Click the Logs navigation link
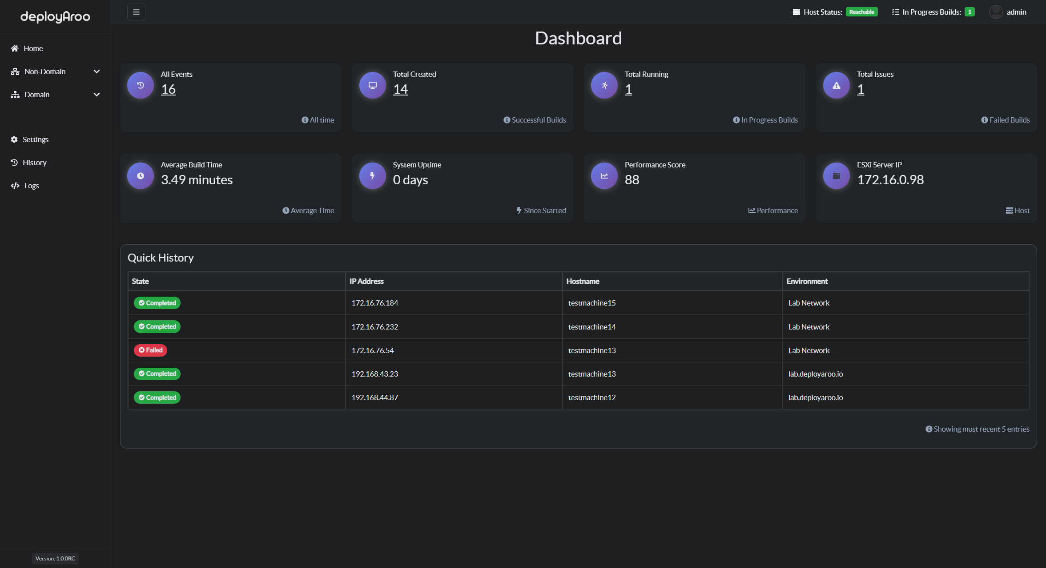1046x568 pixels. point(32,185)
